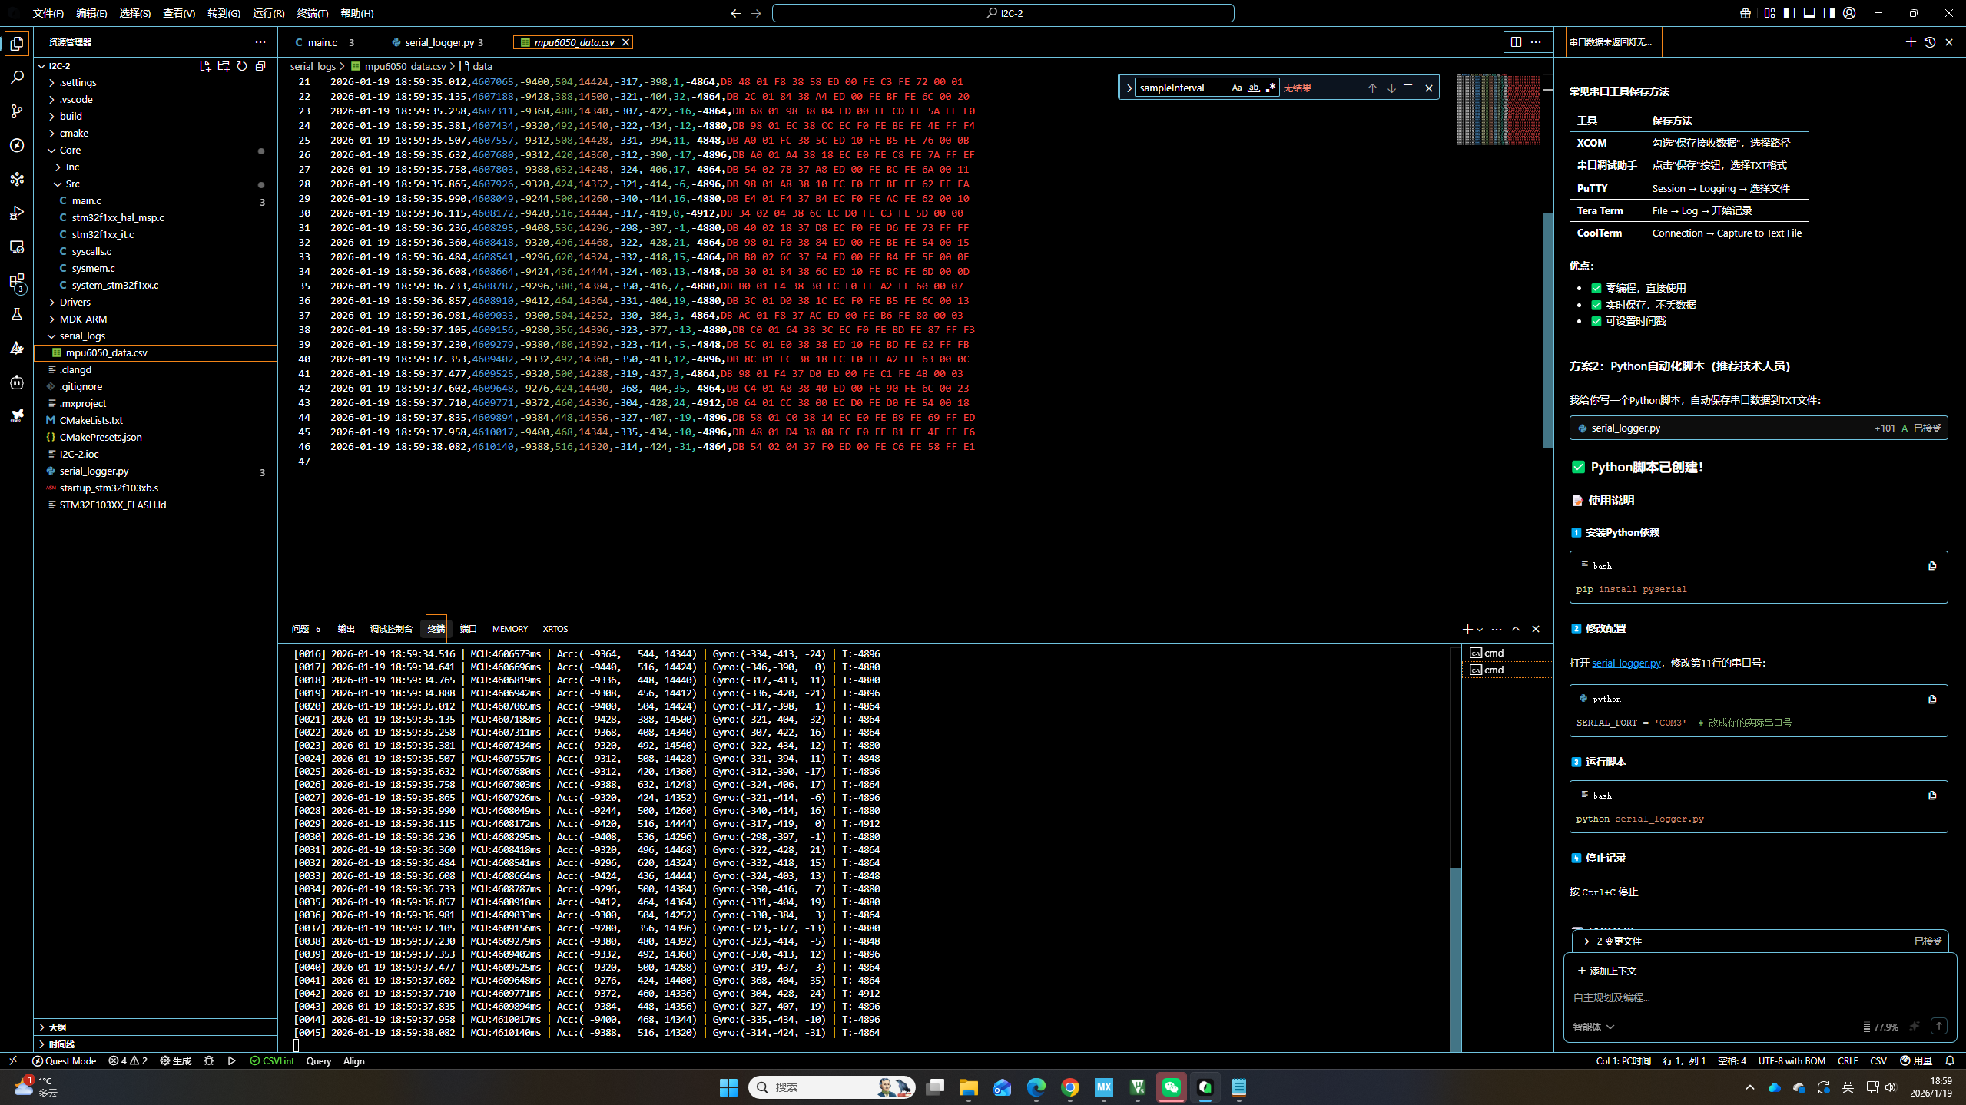The height and width of the screenshot is (1105, 1966).
Task: Split the editor to the right
Action: (x=1515, y=42)
